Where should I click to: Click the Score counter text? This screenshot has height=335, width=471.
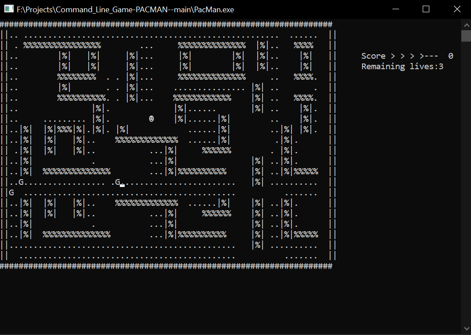pyautogui.click(x=407, y=56)
